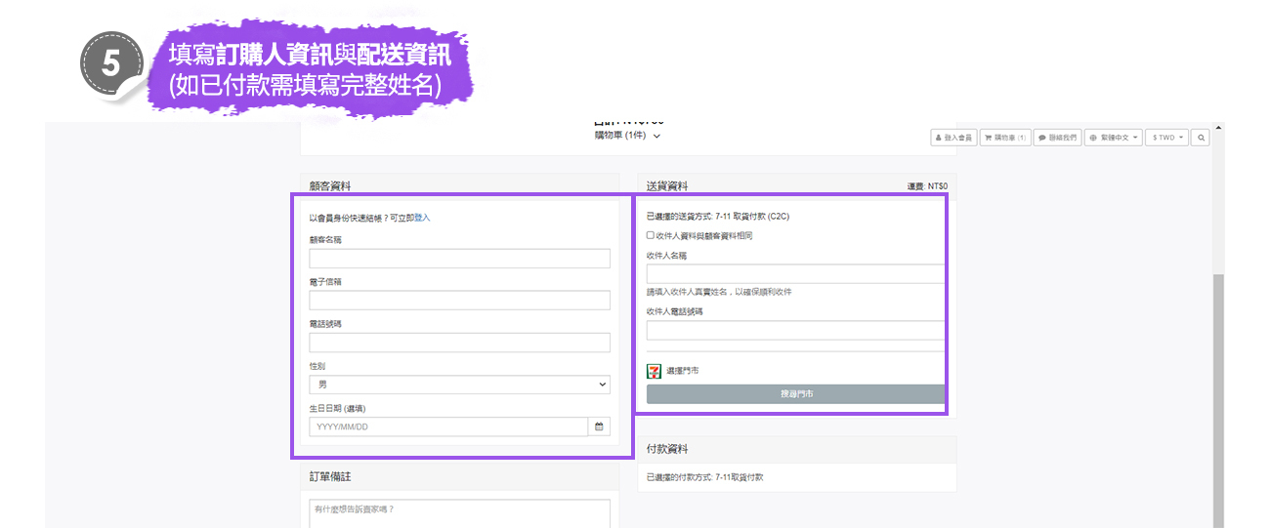Expand the 購物車 (1件) summary chevron
The height and width of the screenshot is (528, 1270).
(656, 136)
